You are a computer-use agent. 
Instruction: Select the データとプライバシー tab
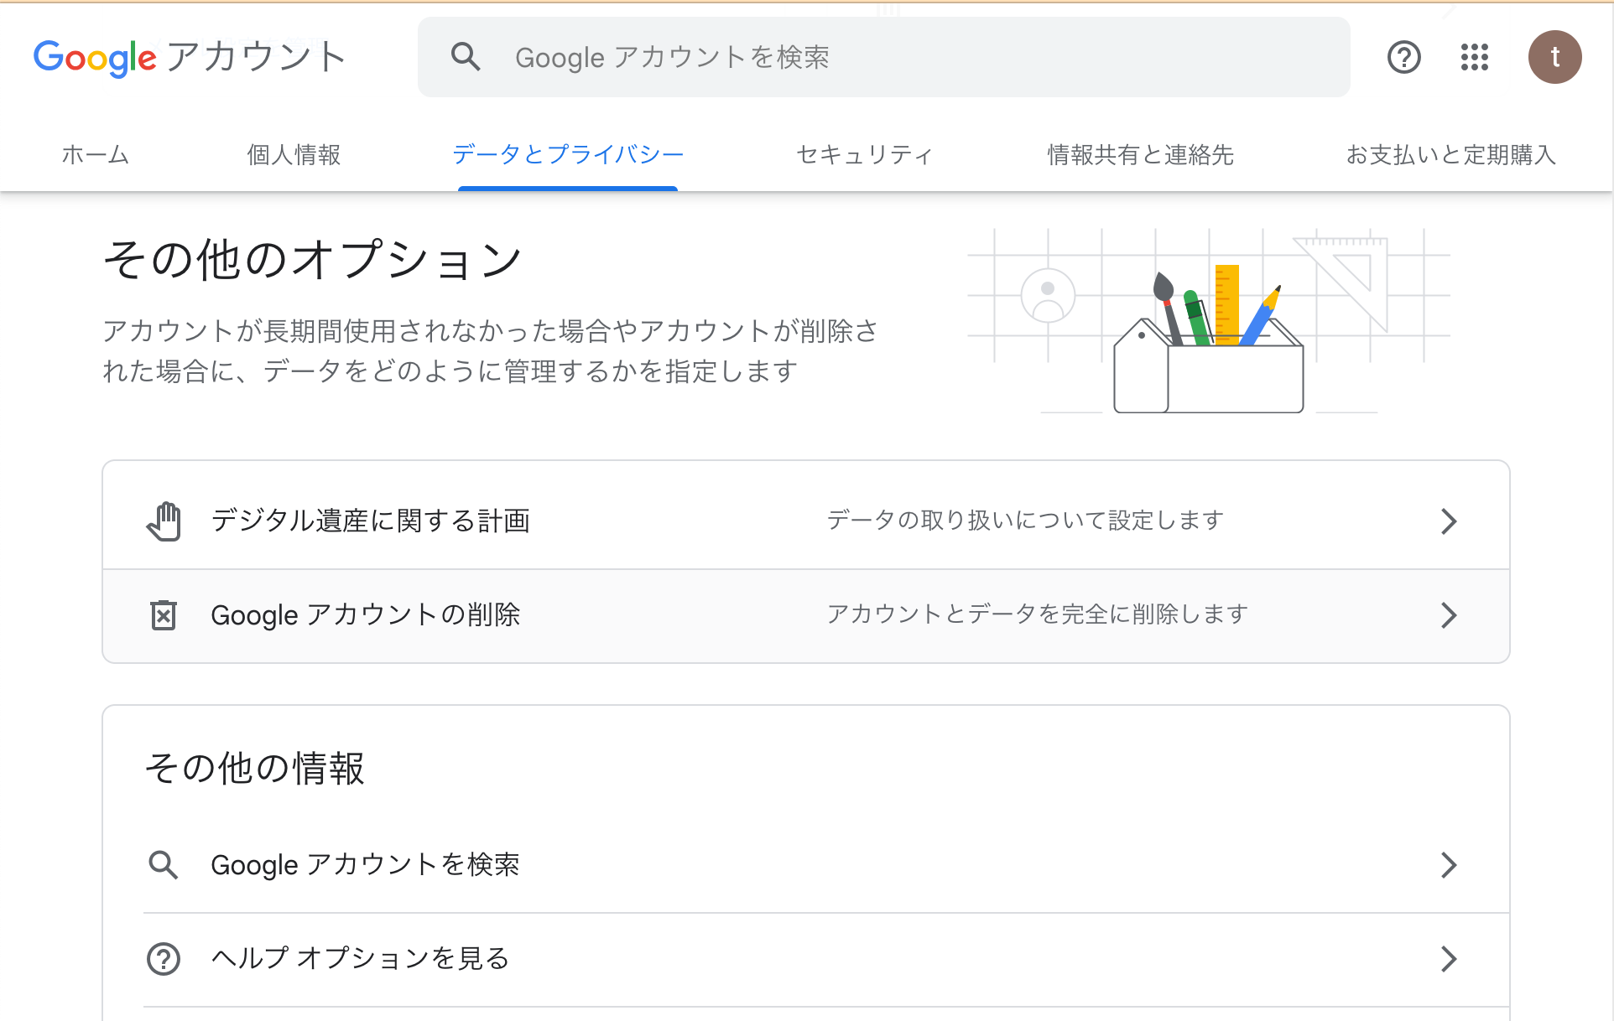pos(568,155)
